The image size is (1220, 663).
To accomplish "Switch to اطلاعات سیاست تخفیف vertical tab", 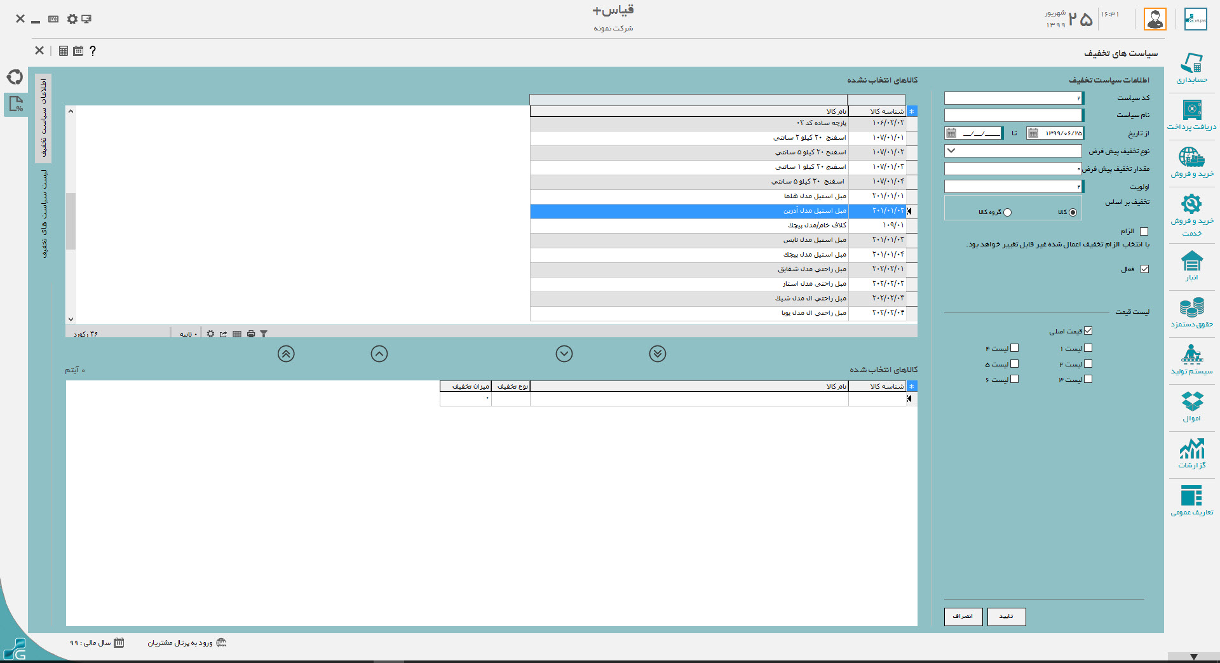I will [44, 118].
